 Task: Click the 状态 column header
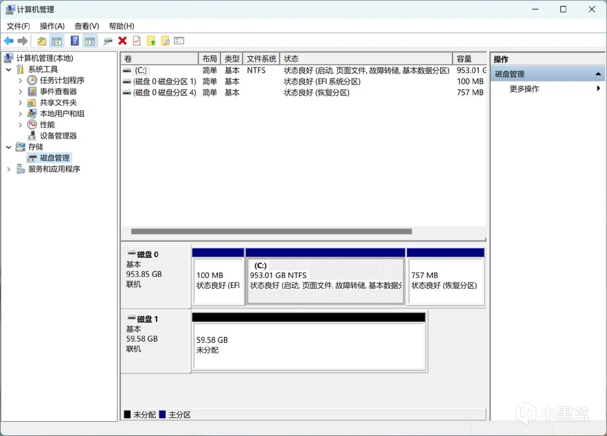click(366, 59)
